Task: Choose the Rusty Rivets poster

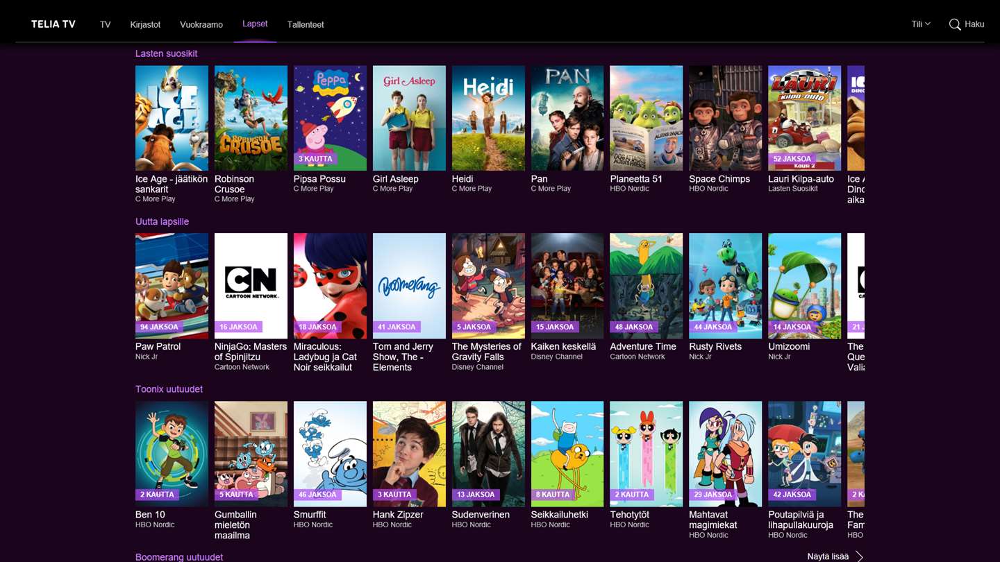Action: tap(726, 286)
